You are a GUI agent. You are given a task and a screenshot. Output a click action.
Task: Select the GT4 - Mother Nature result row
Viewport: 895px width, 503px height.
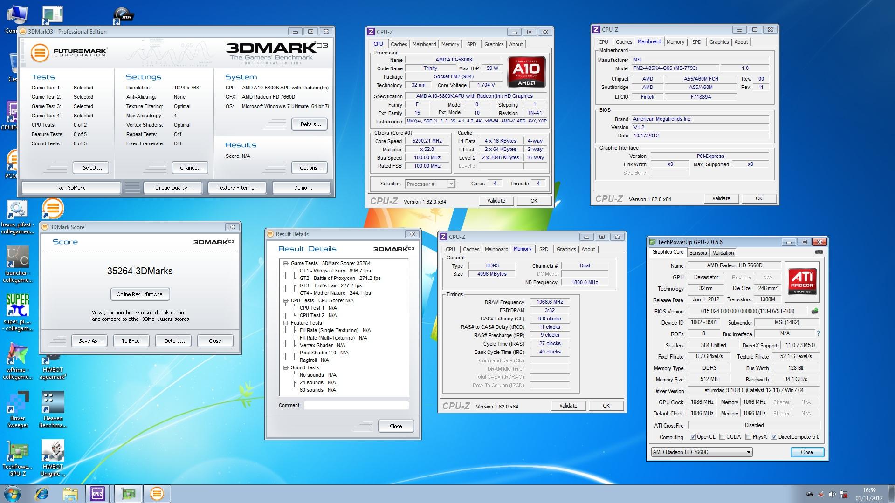pyautogui.click(x=335, y=293)
